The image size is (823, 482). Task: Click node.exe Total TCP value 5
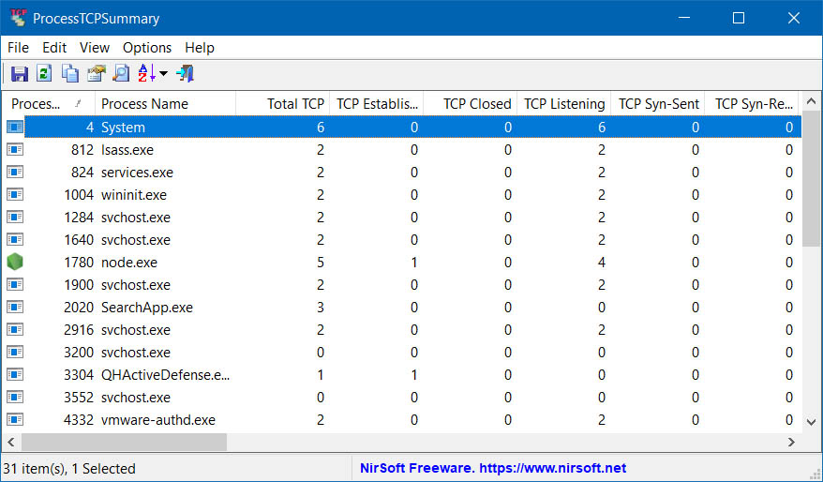[x=321, y=262]
